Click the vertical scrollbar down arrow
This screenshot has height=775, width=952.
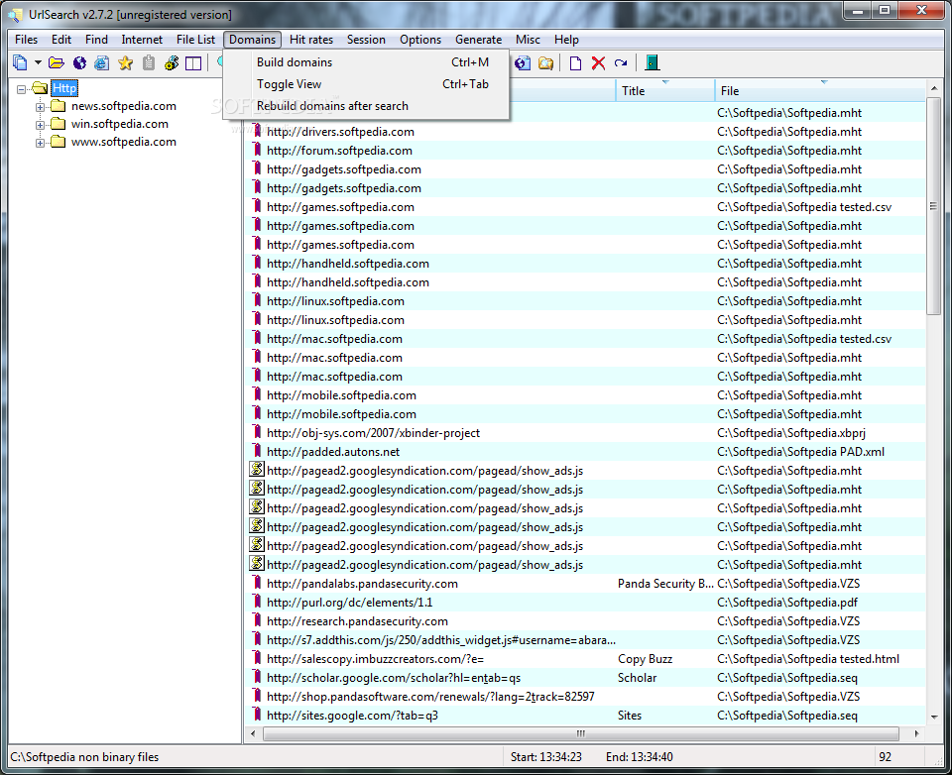(x=934, y=717)
